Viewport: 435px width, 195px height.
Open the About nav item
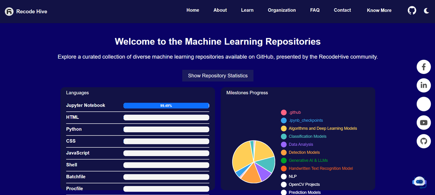click(x=220, y=10)
